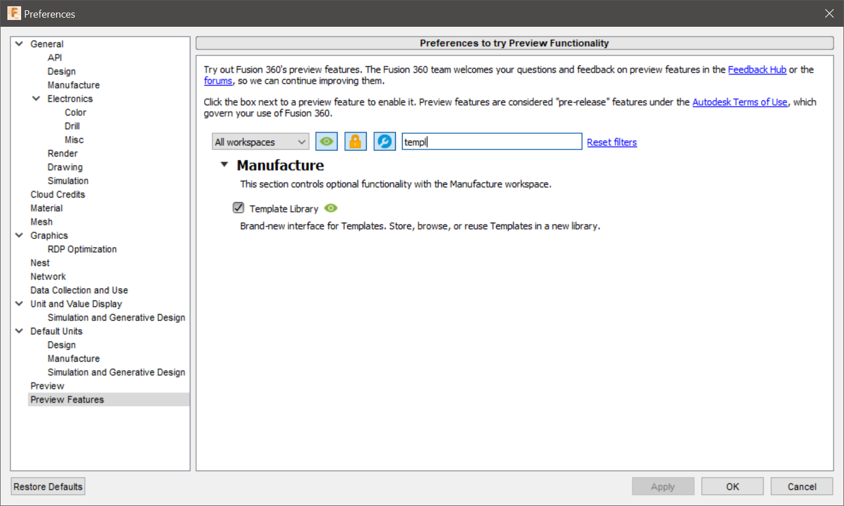The height and width of the screenshot is (506, 844).
Task: Confirm preferences with the OK button
Action: [732, 487]
